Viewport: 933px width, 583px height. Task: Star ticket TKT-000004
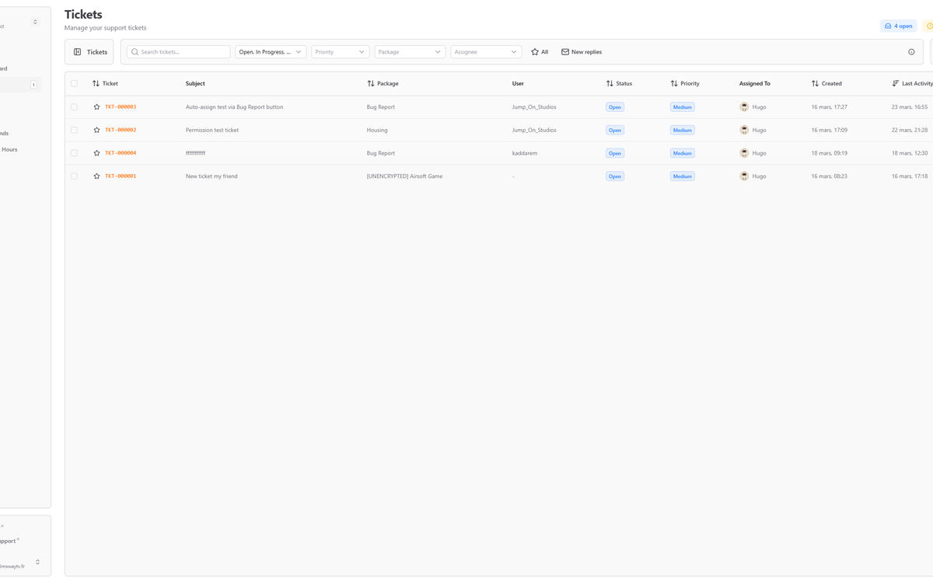[96, 153]
